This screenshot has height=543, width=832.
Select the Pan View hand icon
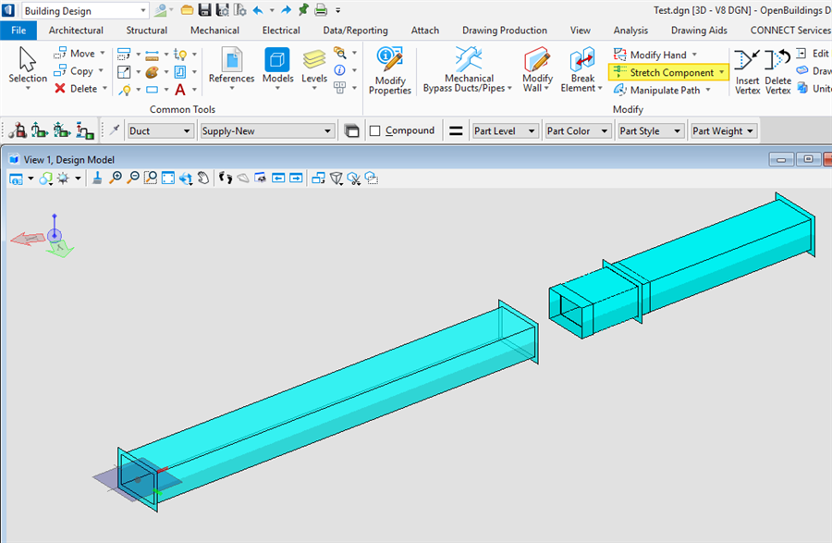pos(202,178)
